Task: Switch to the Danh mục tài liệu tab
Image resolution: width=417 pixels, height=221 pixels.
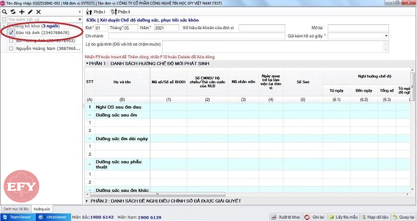Action: click(x=16, y=209)
